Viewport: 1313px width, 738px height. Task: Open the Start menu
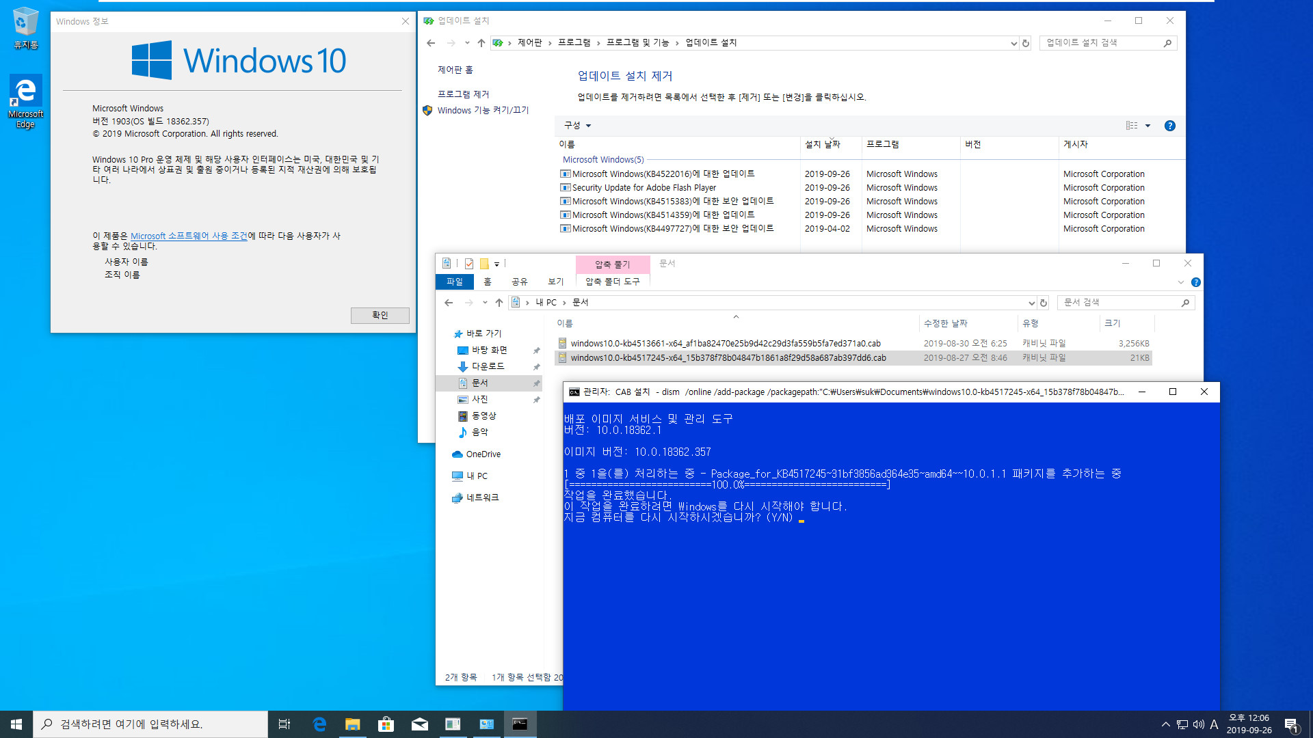(x=16, y=724)
